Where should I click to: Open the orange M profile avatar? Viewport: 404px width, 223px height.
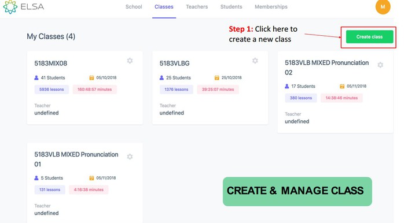pos(383,7)
